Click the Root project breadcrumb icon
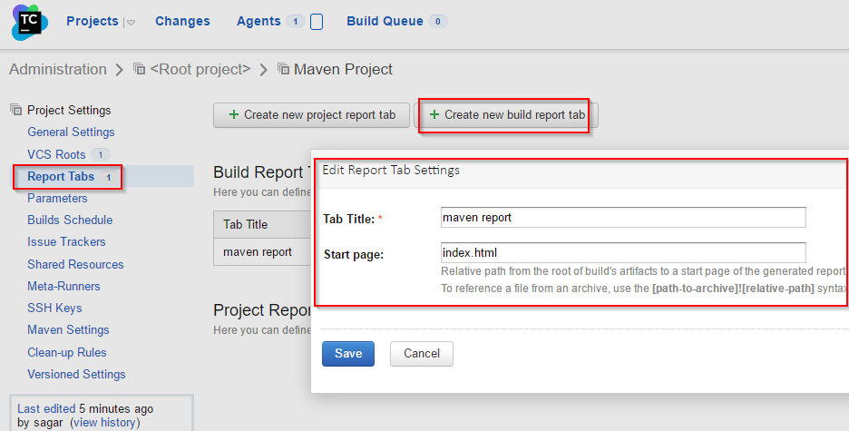The image size is (849, 431). [139, 69]
